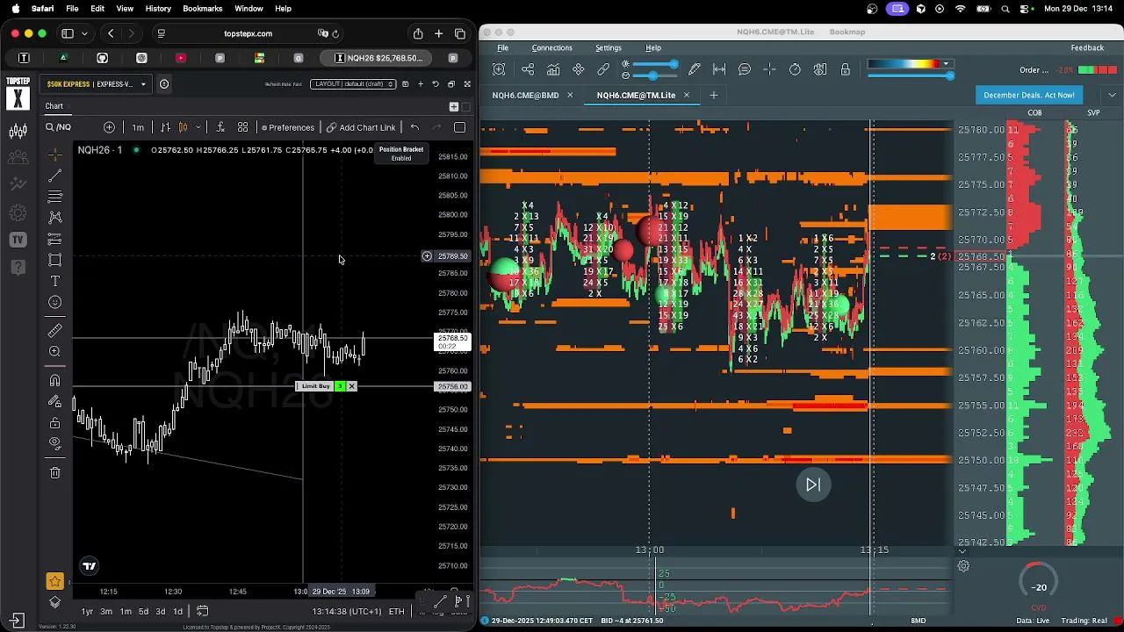Open the Feedback link in Bookmap
The width and height of the screenshot is (1124, 632).
coord(1087,47)
